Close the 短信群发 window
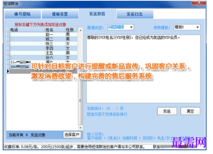 click(x=199, y=3)
